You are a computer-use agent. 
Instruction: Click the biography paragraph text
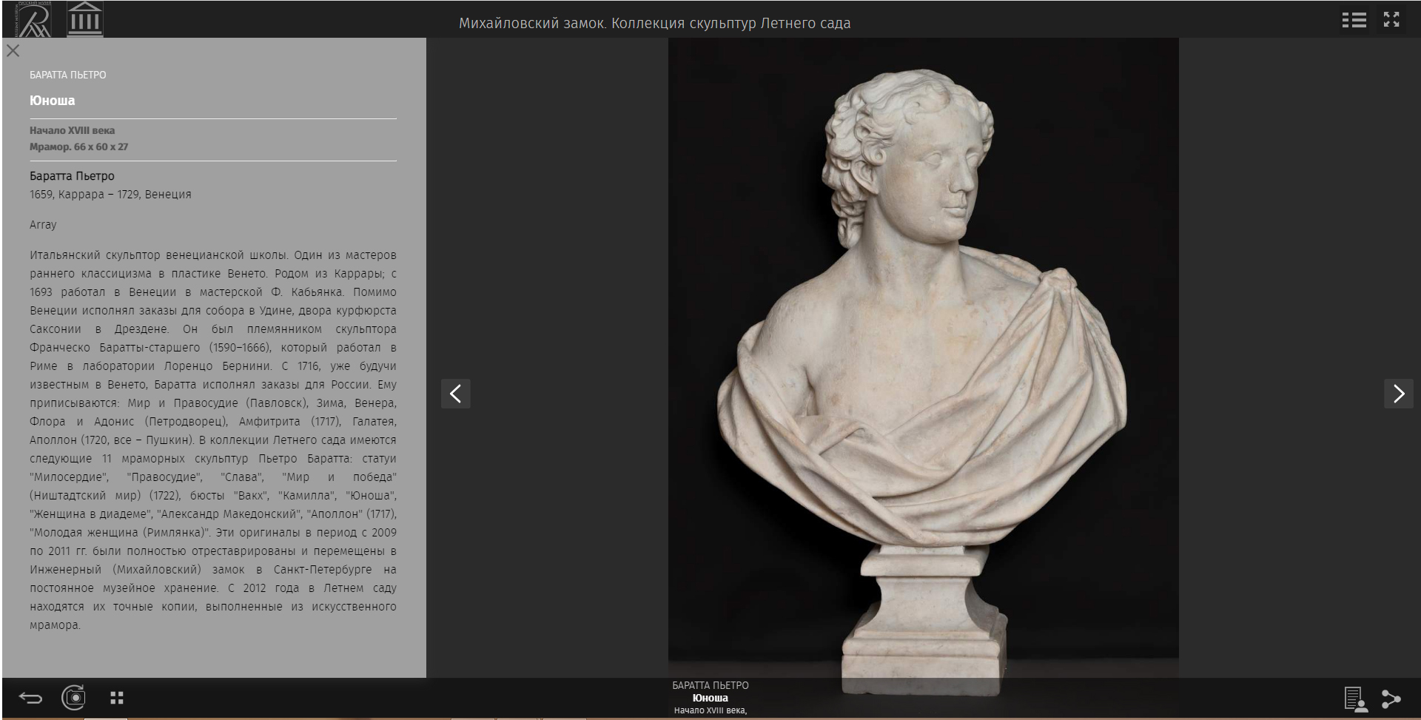click(x=213, y=440)
